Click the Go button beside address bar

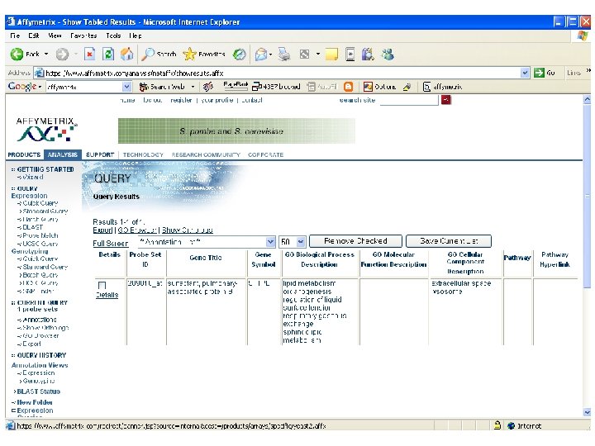(x=545, y=73)
